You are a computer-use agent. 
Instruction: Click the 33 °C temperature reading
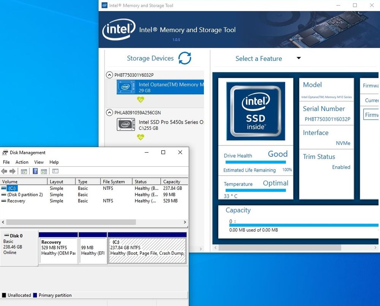pyautogui.click(x=231, y=196)
